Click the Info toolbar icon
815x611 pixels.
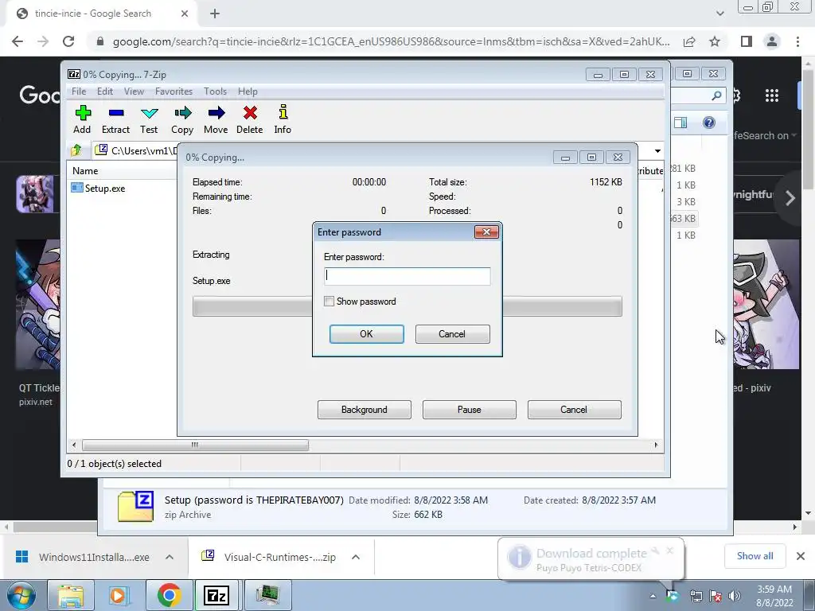[283, 112]
